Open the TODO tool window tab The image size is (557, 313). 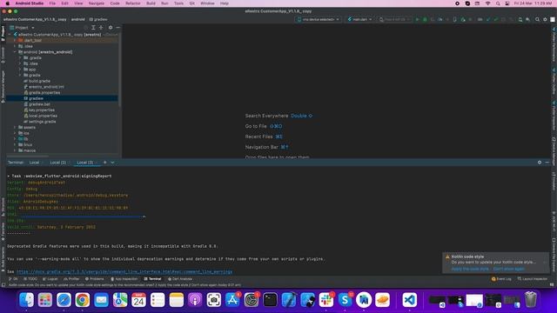point(30,279)
